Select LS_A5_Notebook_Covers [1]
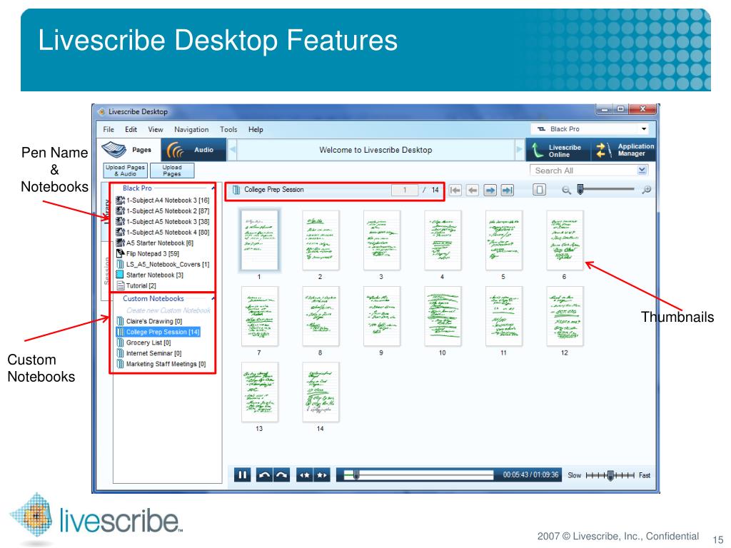Screen dimensions: 731x548 tap(163, 265)
